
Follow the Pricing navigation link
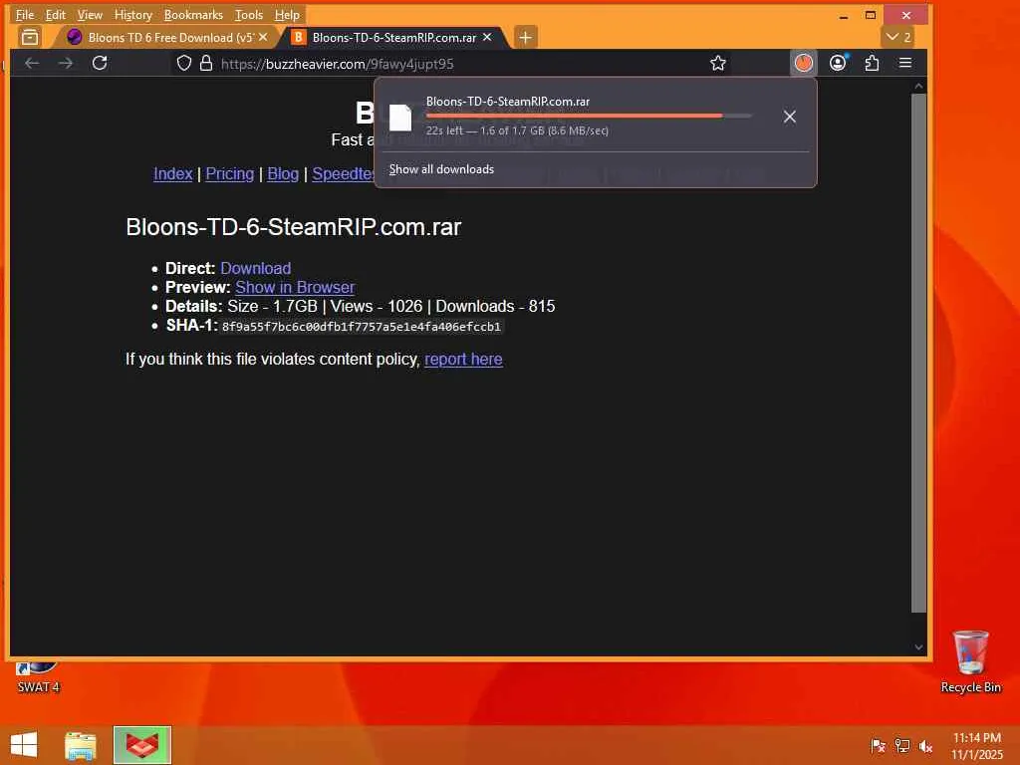click(230, 173)
